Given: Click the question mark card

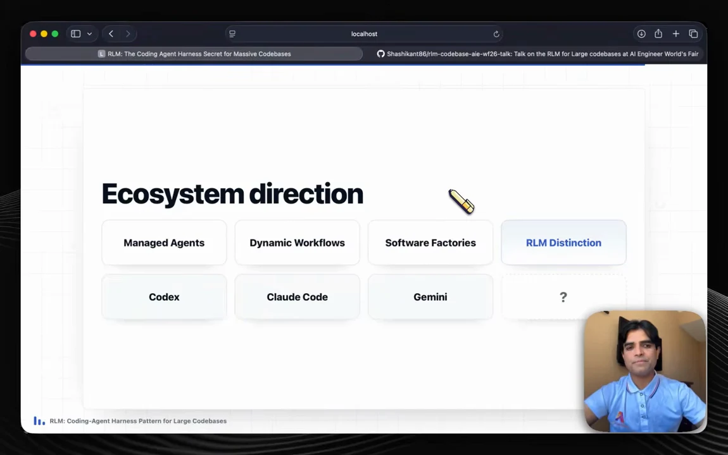Looking at the screenshot, I should 563,297.
